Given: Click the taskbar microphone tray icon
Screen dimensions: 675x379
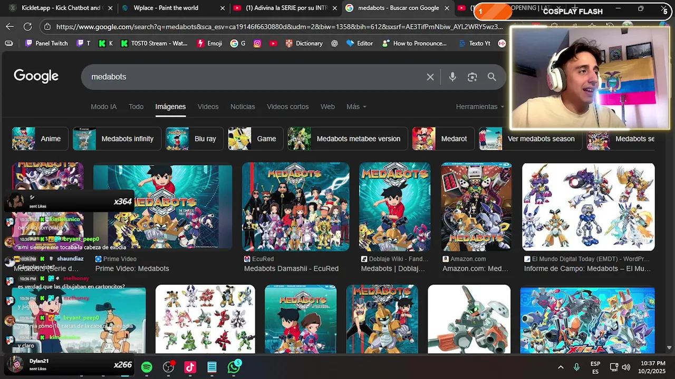Looking at the screenshot, I should [576, 367].
